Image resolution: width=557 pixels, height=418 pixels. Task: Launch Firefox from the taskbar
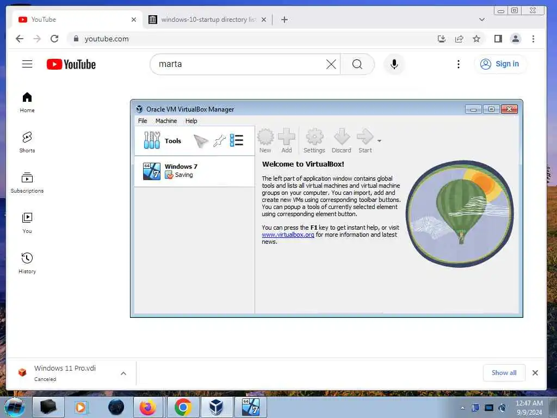(147, 407)
